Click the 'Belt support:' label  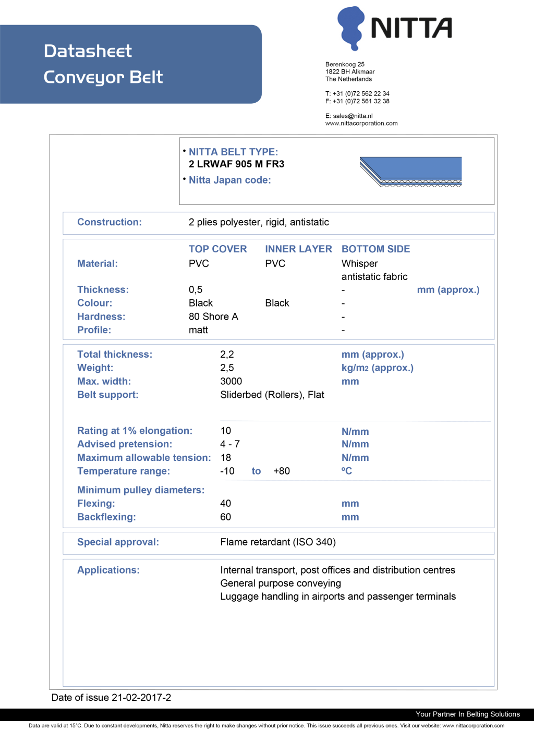click(x=108, y=395)
